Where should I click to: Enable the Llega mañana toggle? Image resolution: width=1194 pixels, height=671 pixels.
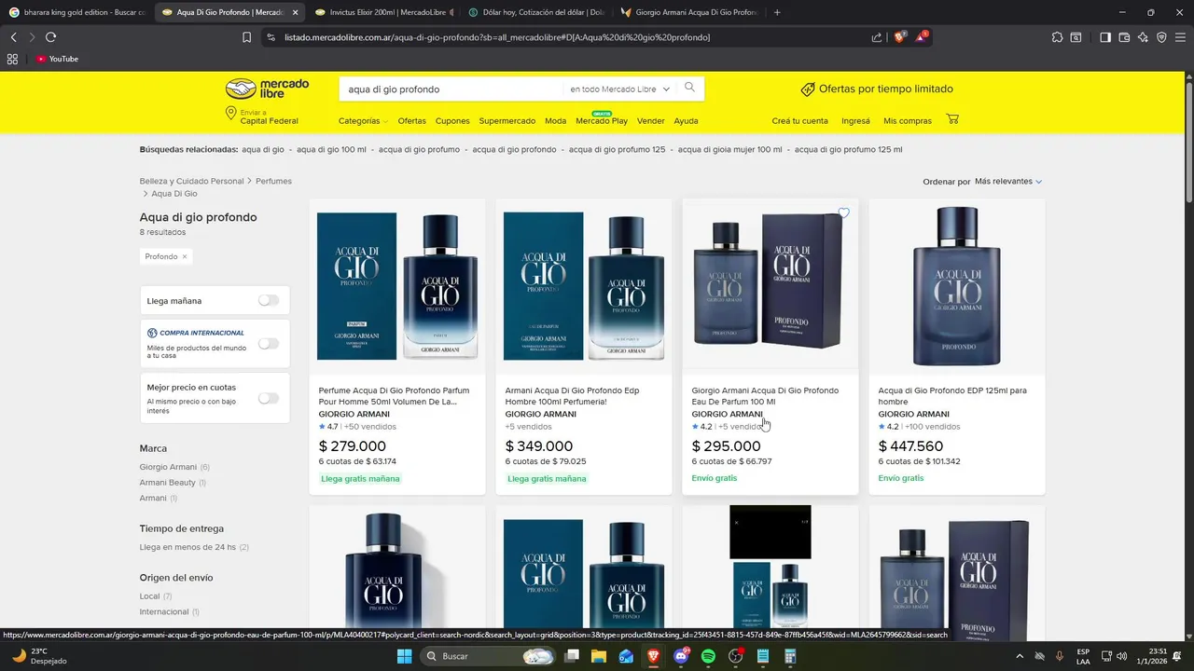pyautogui.click(x=269, y=300)
